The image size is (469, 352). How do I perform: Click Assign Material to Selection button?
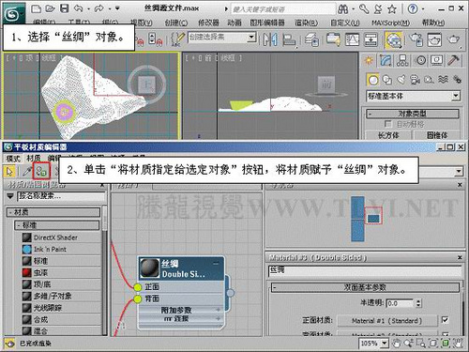tap(41, 171)
